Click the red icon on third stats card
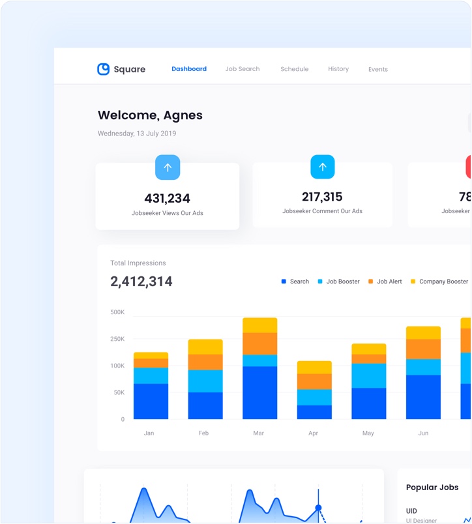This screenshot has height=524, width=472. (x=469, y=167)
